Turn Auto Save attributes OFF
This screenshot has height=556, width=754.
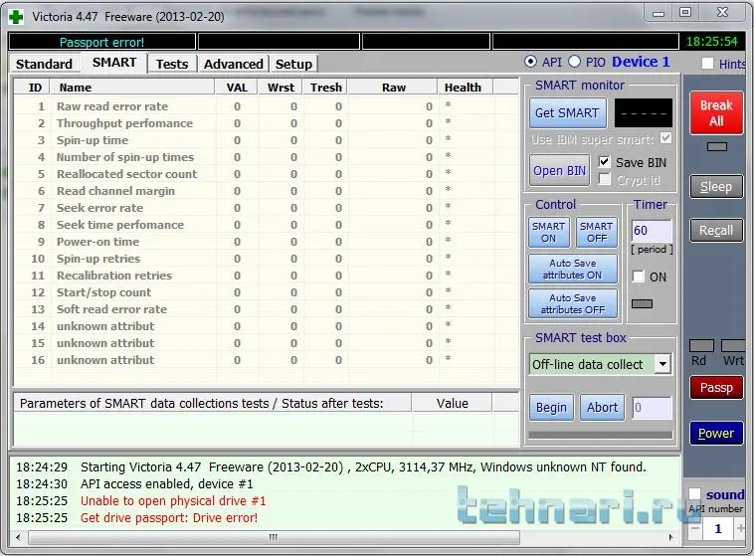pos(573,303)
